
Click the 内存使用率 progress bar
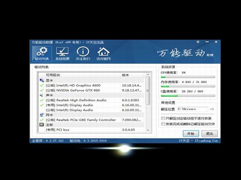coord(188,86)
